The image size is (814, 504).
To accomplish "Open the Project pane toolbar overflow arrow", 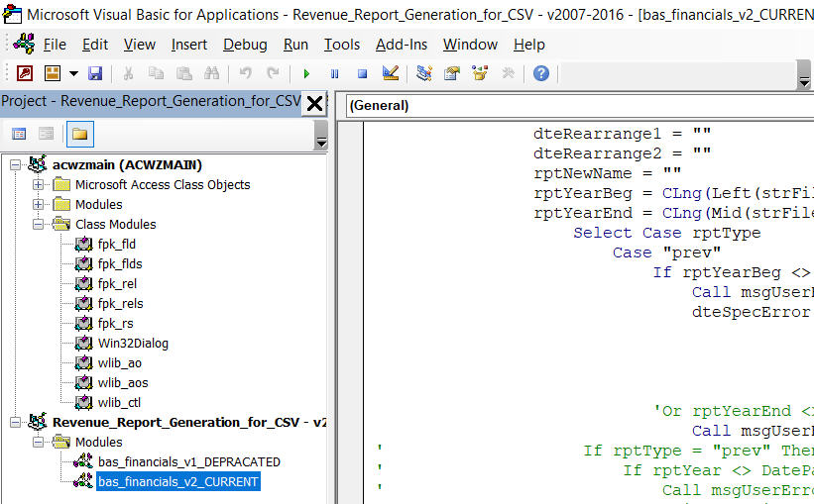I will tap(321, 136).
